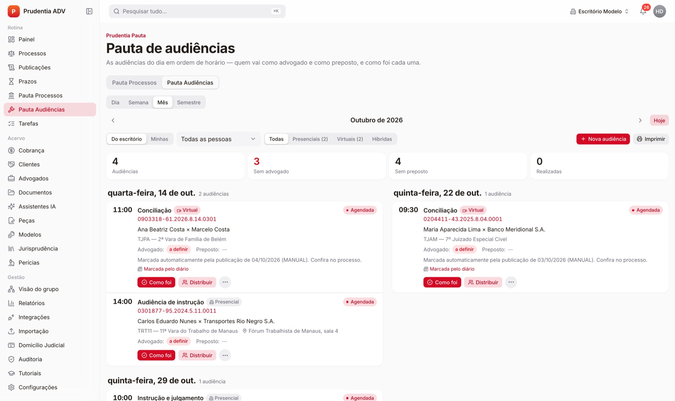The height and width of the screenshot is (401, 675).
Task: Open Marcada pelo diário on the 11:00 hearing
Action: pos(163,269)
